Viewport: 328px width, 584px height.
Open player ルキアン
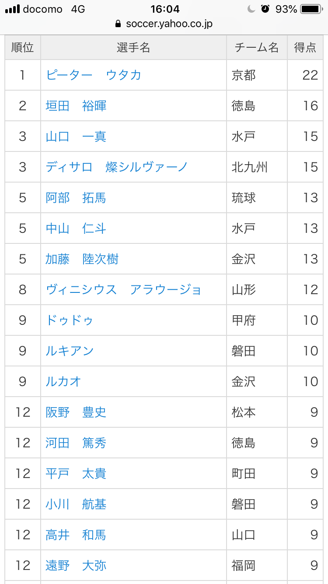(70, 351)
